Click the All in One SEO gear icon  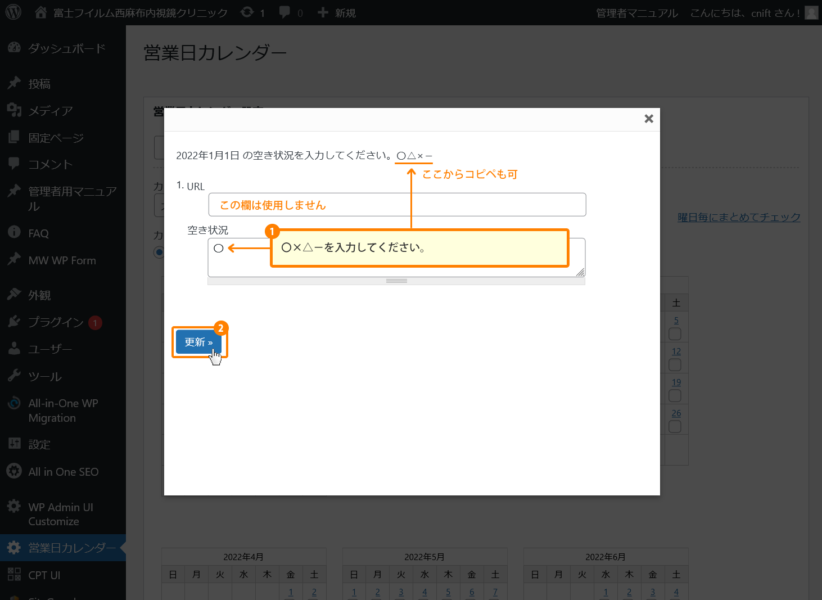pos(14,471)
